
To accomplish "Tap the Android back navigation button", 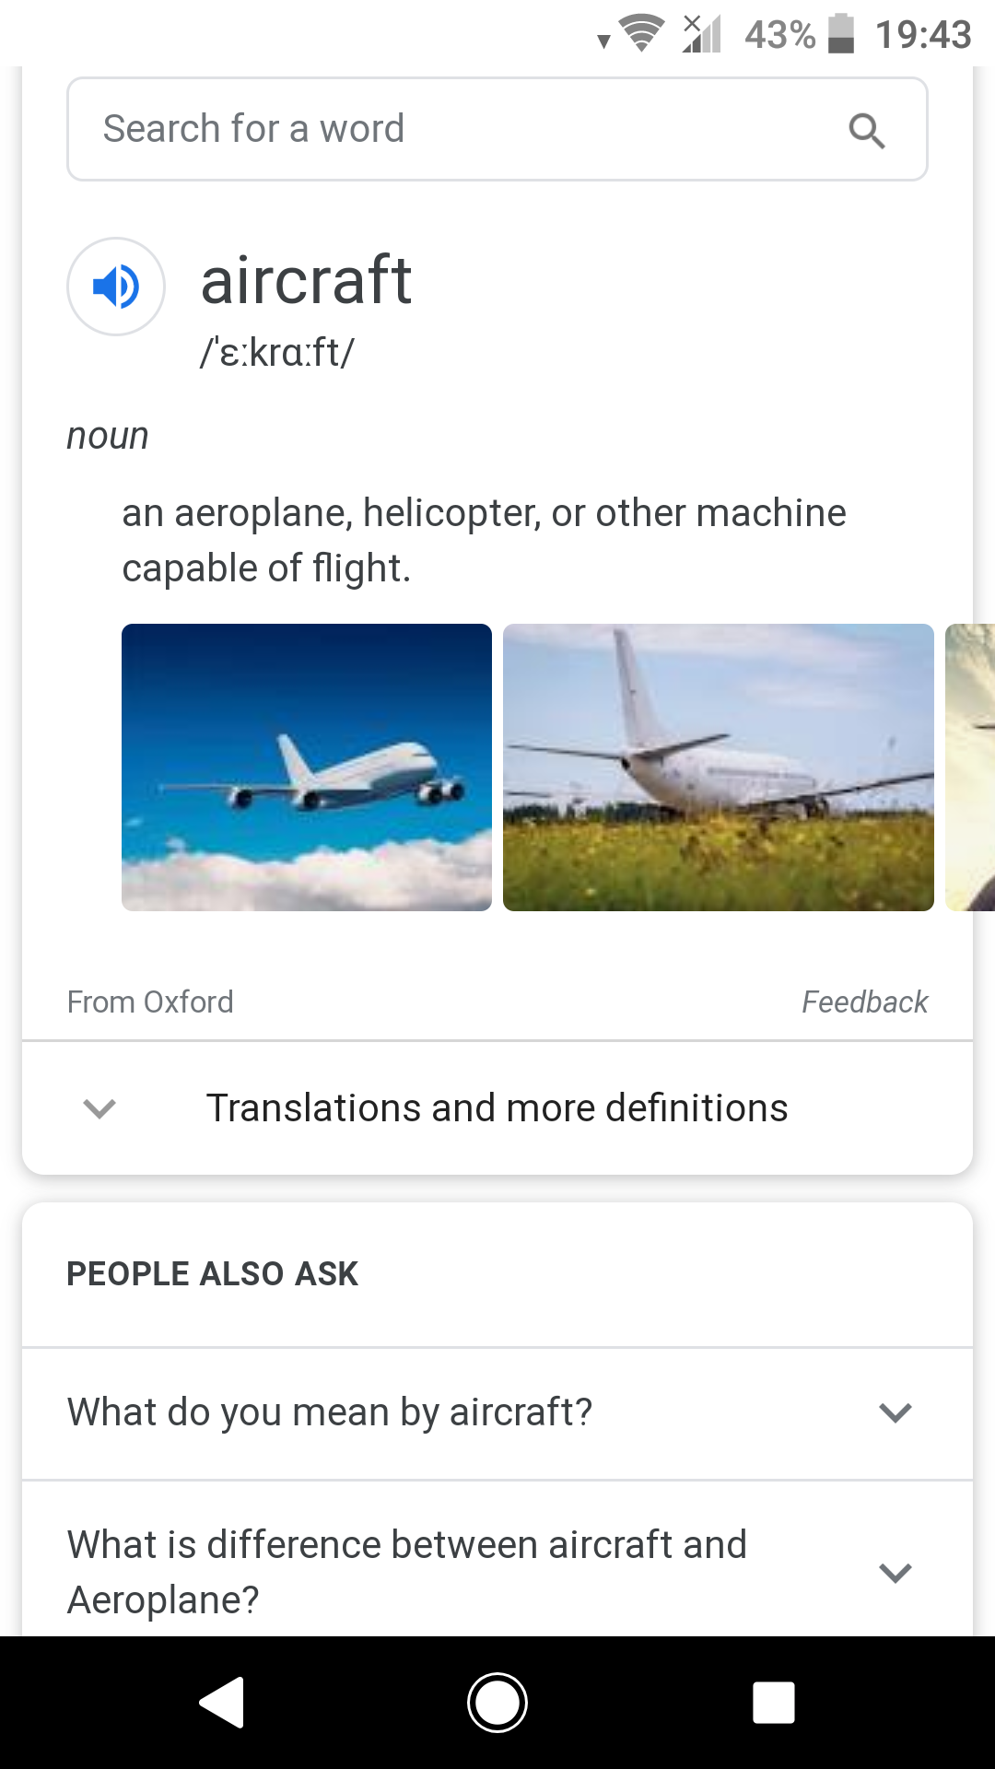I will [x=222, y=1702].
